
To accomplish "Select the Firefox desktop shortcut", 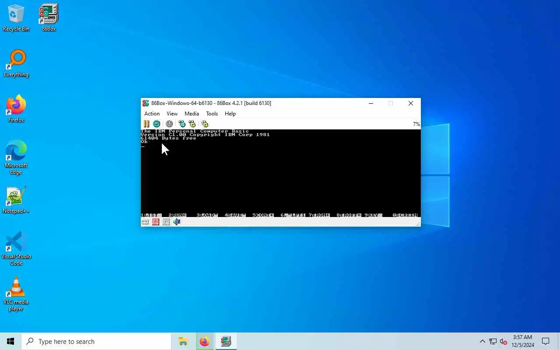I will 16,109.
